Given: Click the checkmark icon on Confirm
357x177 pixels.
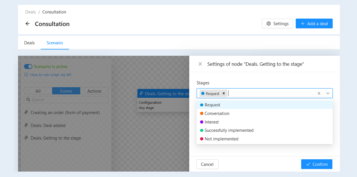Looking at the screenshot, I should pos(308,164).
